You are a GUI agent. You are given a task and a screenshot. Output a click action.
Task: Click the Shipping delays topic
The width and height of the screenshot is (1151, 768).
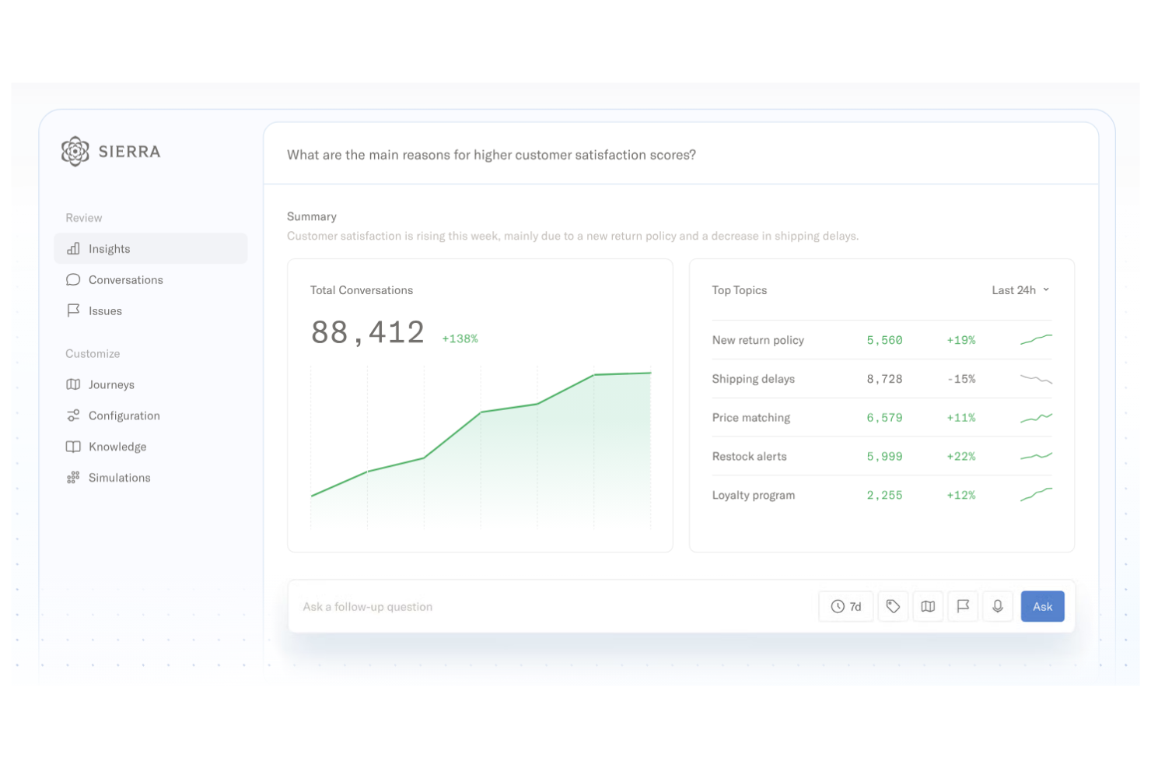click(x=753, y=379)
